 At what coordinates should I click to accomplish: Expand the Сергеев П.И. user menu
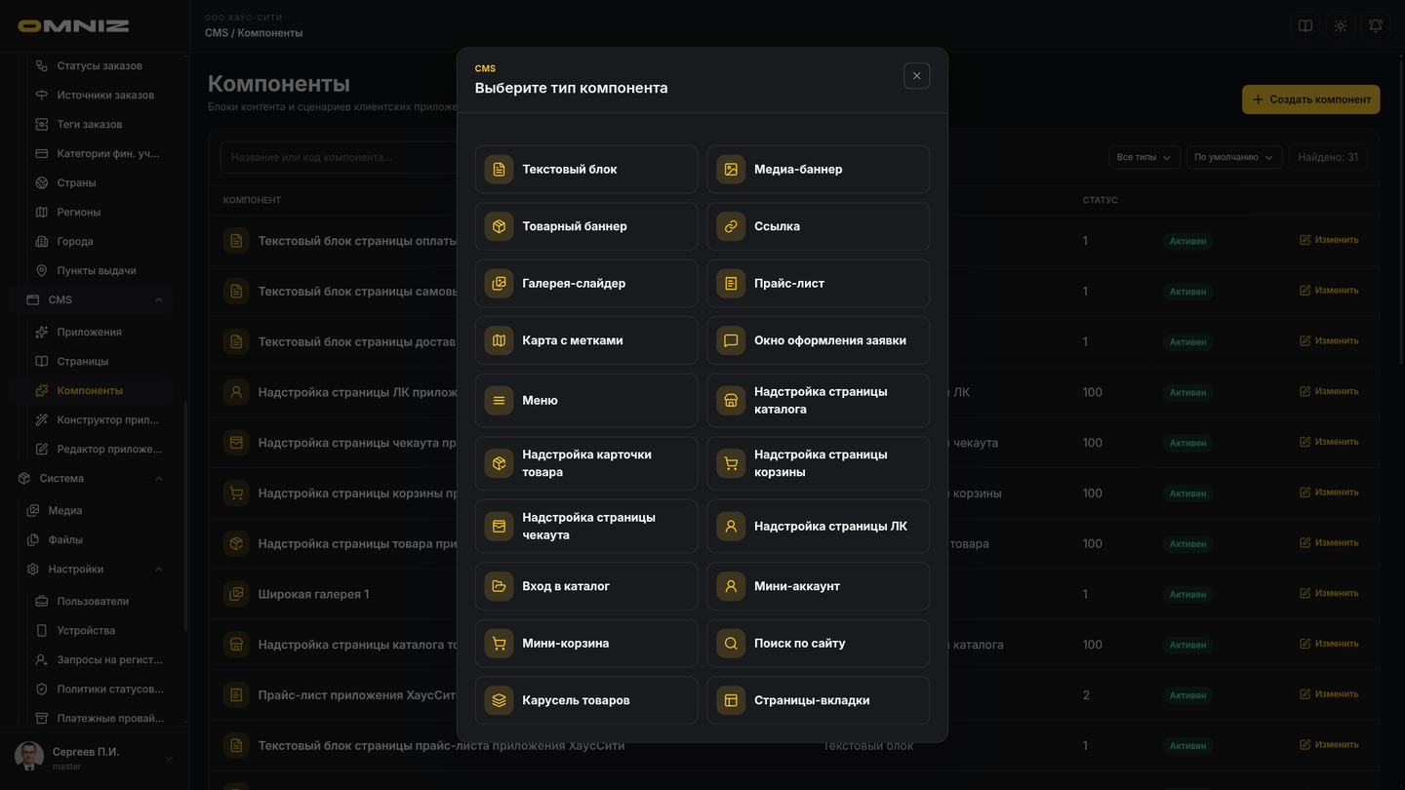tap(94, 758)
